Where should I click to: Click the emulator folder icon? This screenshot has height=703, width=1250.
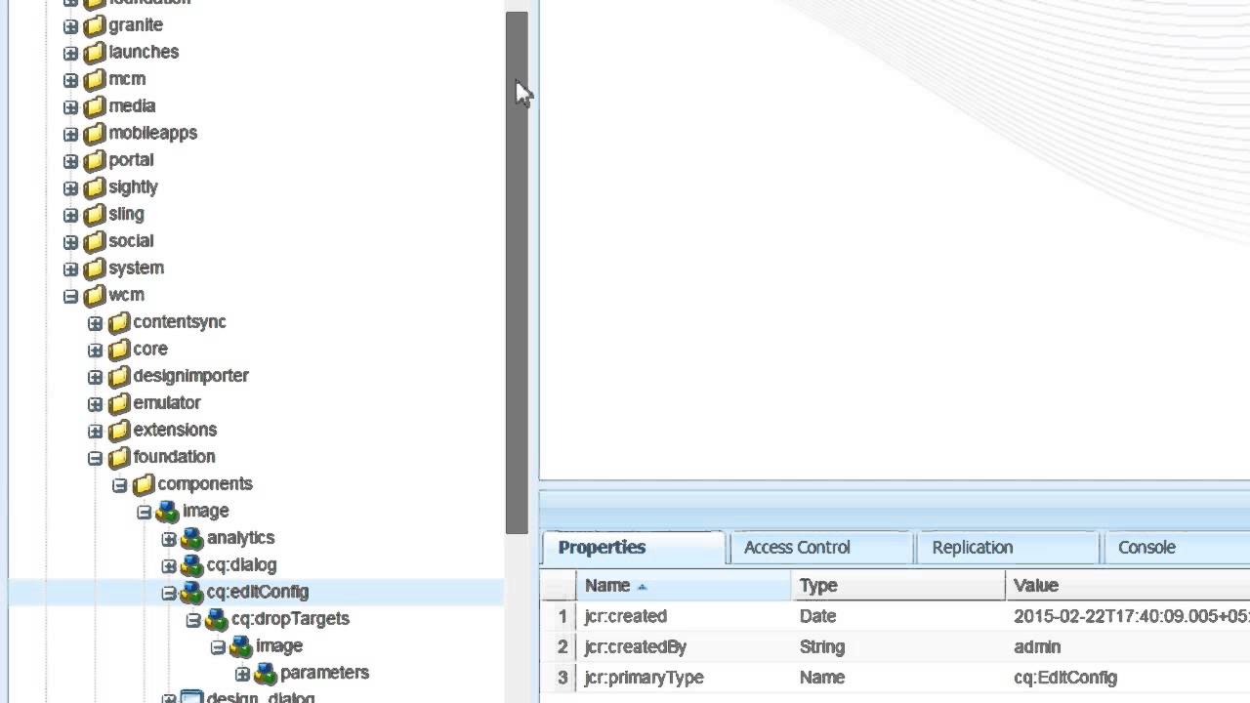(119, 403)
